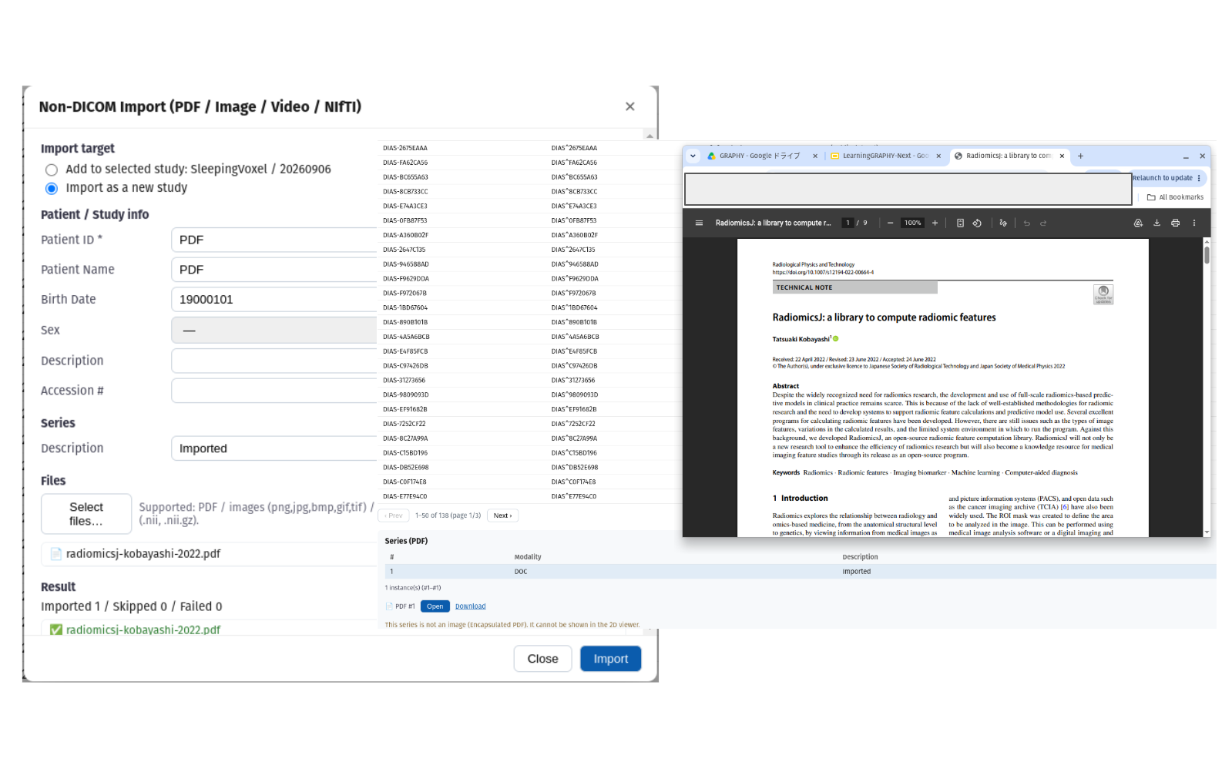Click the Description column header in the Series table
Viewport: 1232px width, 769px height.
click(x=860, y=557)
